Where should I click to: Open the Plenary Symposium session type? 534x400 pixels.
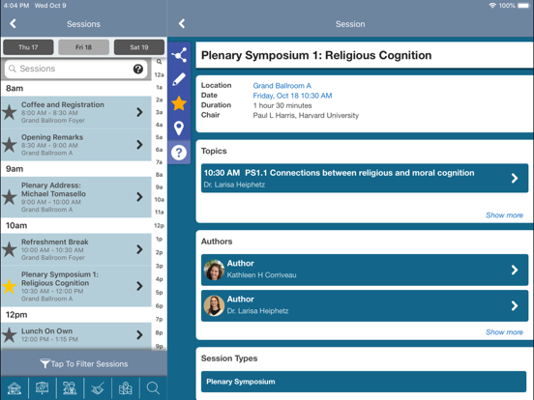[x=364, y=382]
